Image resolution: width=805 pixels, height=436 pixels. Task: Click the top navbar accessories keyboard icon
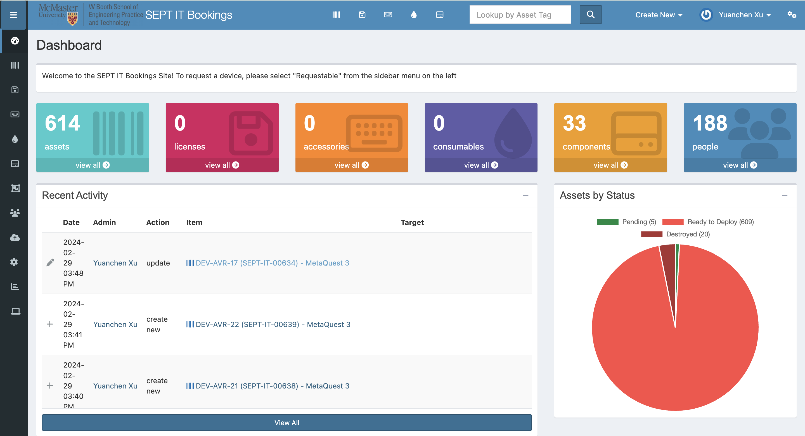click(388, 15)
